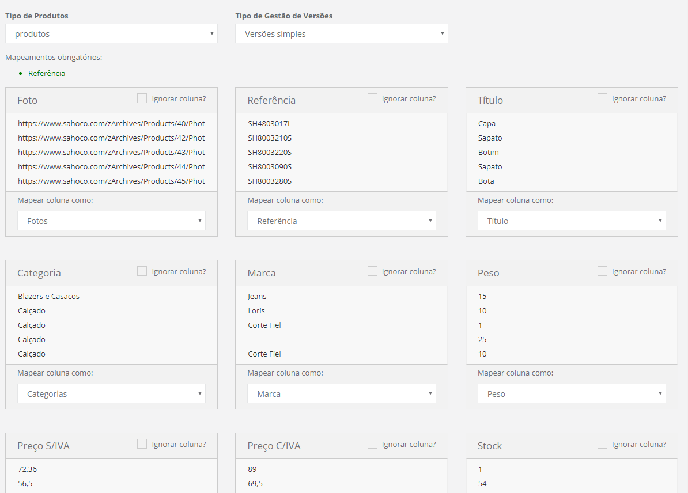
Task: Click reference value SH8003280S
Action: coord(270,181)
